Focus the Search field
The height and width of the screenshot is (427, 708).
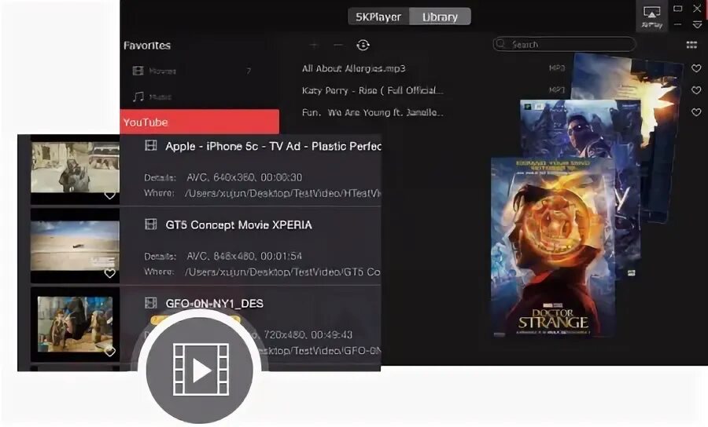564,44
